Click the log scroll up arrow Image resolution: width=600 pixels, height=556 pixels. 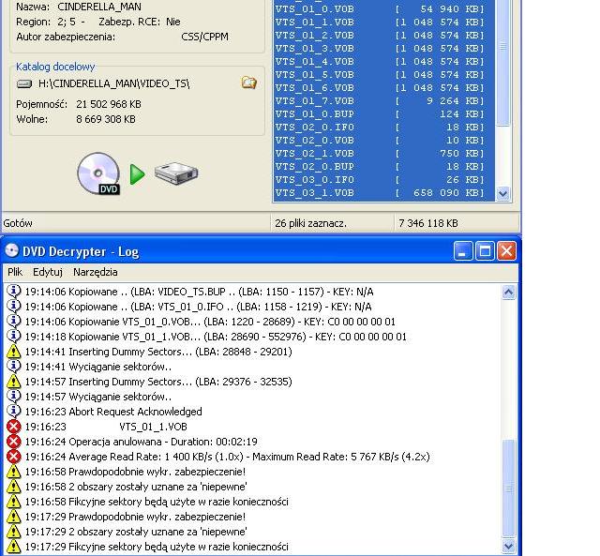[x=508, y=293]
